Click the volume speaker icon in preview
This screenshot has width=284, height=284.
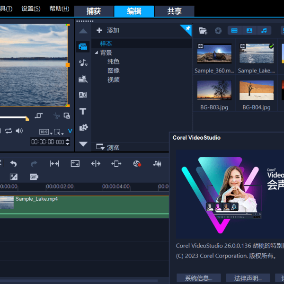point(19,131)
